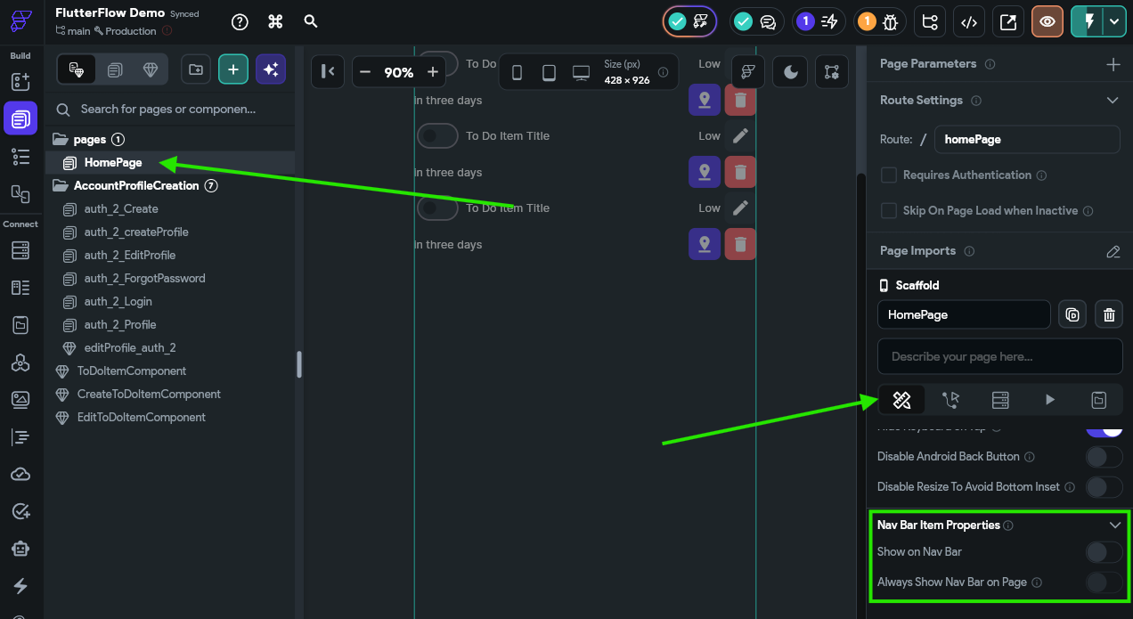Edit Page Imports pencil icon
Screen dimensions: 1133x619
(x=1113, y=251)
